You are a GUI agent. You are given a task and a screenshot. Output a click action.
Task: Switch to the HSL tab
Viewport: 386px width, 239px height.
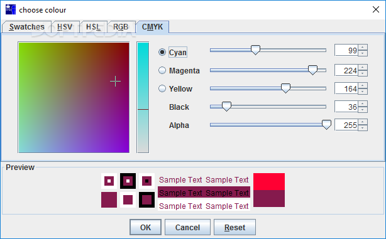click(93, 27)
